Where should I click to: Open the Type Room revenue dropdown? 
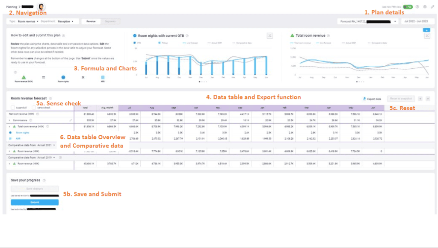28,21
